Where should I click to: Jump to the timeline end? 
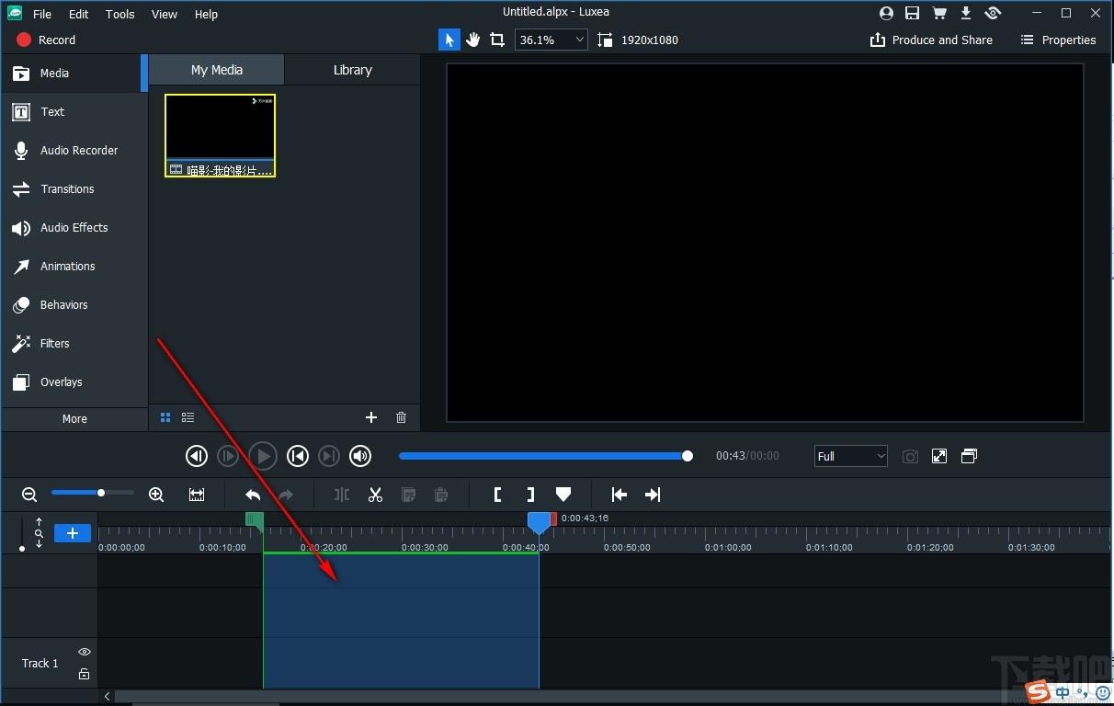[653, 495]
